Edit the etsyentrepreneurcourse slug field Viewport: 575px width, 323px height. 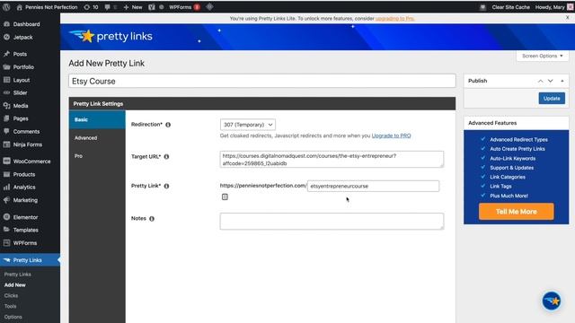(373, 186)
